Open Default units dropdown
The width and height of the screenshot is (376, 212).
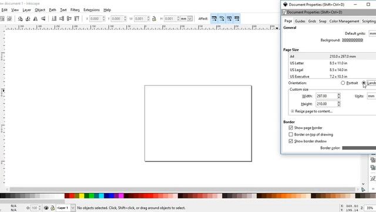pos(372,34)
